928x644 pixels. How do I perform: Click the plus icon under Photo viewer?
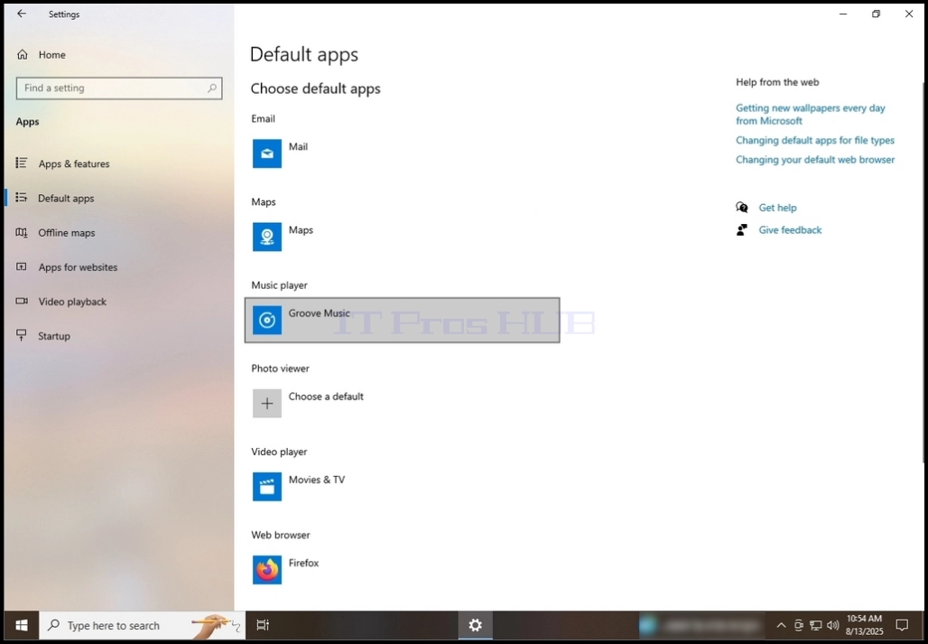click(267, 403)
